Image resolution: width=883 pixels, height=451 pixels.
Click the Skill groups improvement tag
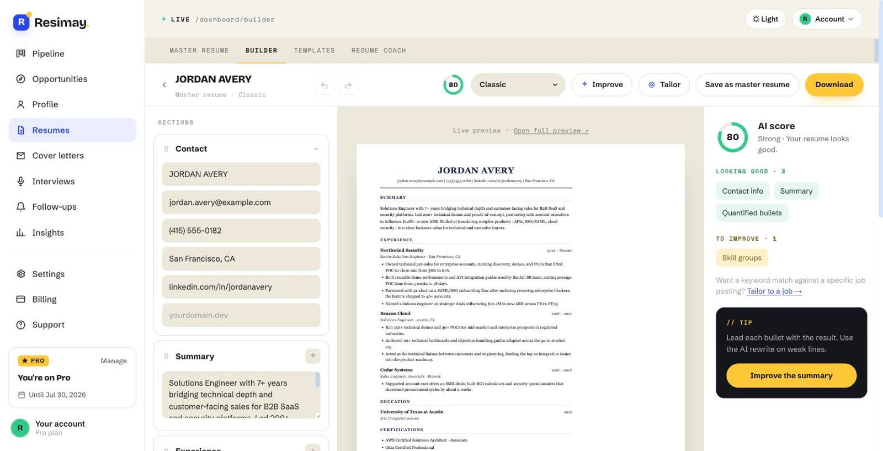(742, 258)
